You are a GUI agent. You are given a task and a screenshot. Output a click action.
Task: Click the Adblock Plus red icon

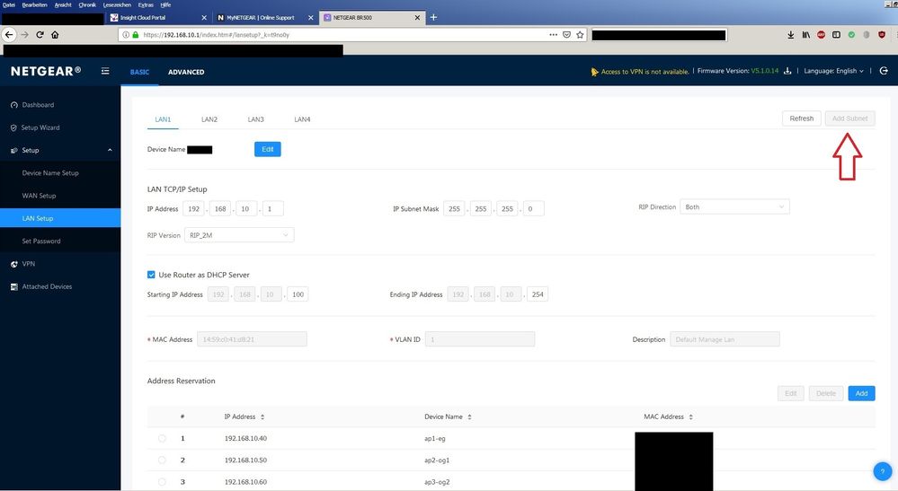pos(822,35)
